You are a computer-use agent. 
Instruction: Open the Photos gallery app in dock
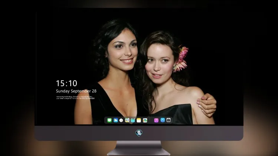[145, 120]
